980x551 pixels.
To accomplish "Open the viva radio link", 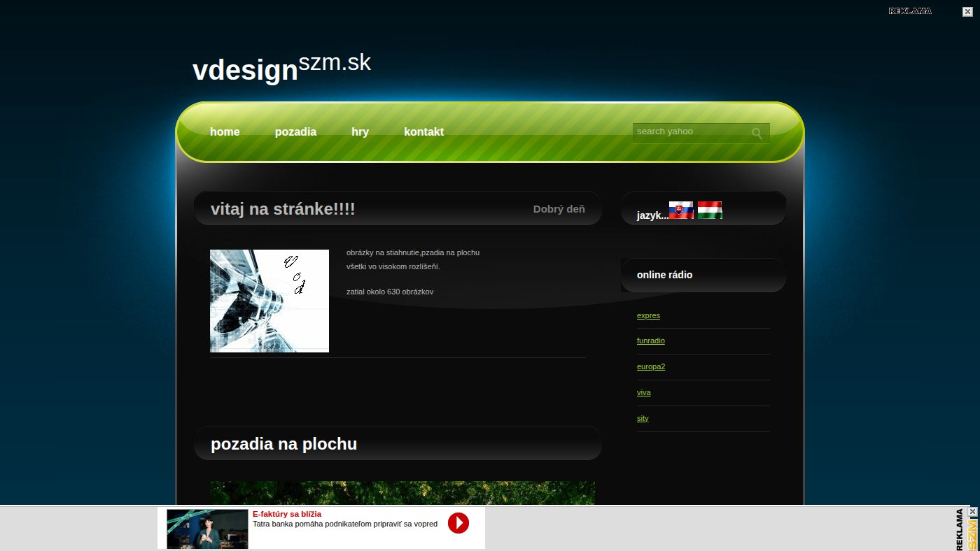I will point(644,393).
